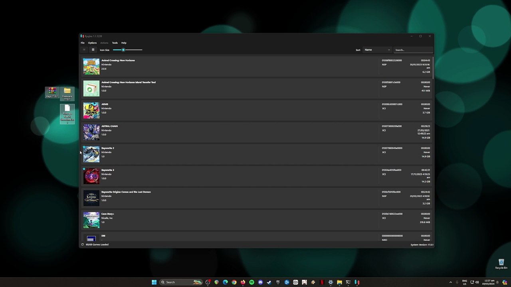511x287 pixels.
Task: Select the Recycle Bin desktop icon
Action: point(501,264)
